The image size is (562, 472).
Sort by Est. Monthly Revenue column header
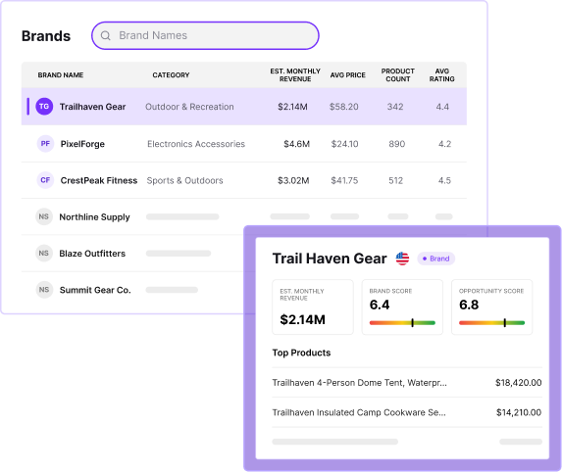click(295, 75)
